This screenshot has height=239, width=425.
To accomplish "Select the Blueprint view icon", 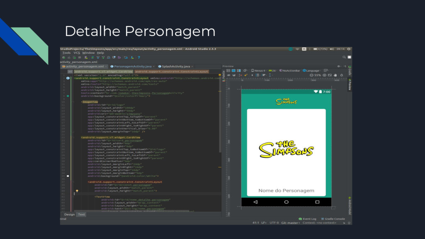I will 233,71.
